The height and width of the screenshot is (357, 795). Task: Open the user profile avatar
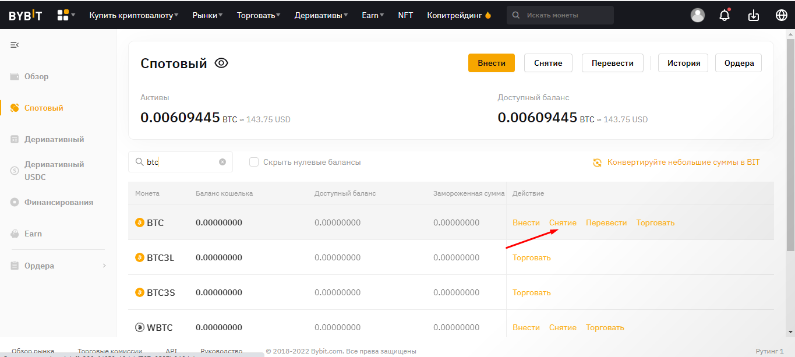[698, 15]
